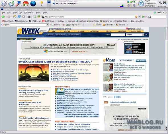Show the clock reading 4:14
Screen dimensions: 168x134
click(x=162, y=3)
